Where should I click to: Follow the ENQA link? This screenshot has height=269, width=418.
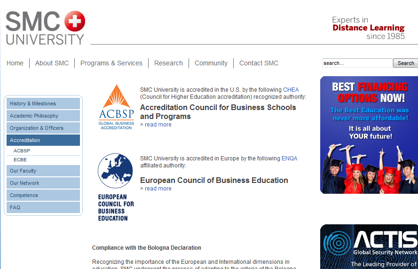click(289, 158)
